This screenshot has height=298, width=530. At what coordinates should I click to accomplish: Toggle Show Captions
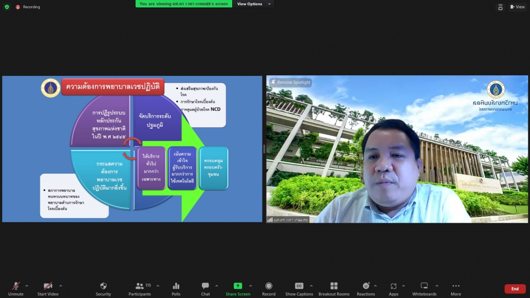(x=299, y=286)
